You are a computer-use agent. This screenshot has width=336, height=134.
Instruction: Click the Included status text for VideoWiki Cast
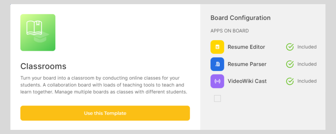307,81
